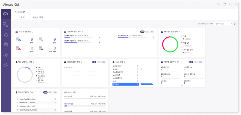Click the Unlock row in Lock list
Image resolution: width=241 pixels, height=115 pixels.
[x=126, y=69]
